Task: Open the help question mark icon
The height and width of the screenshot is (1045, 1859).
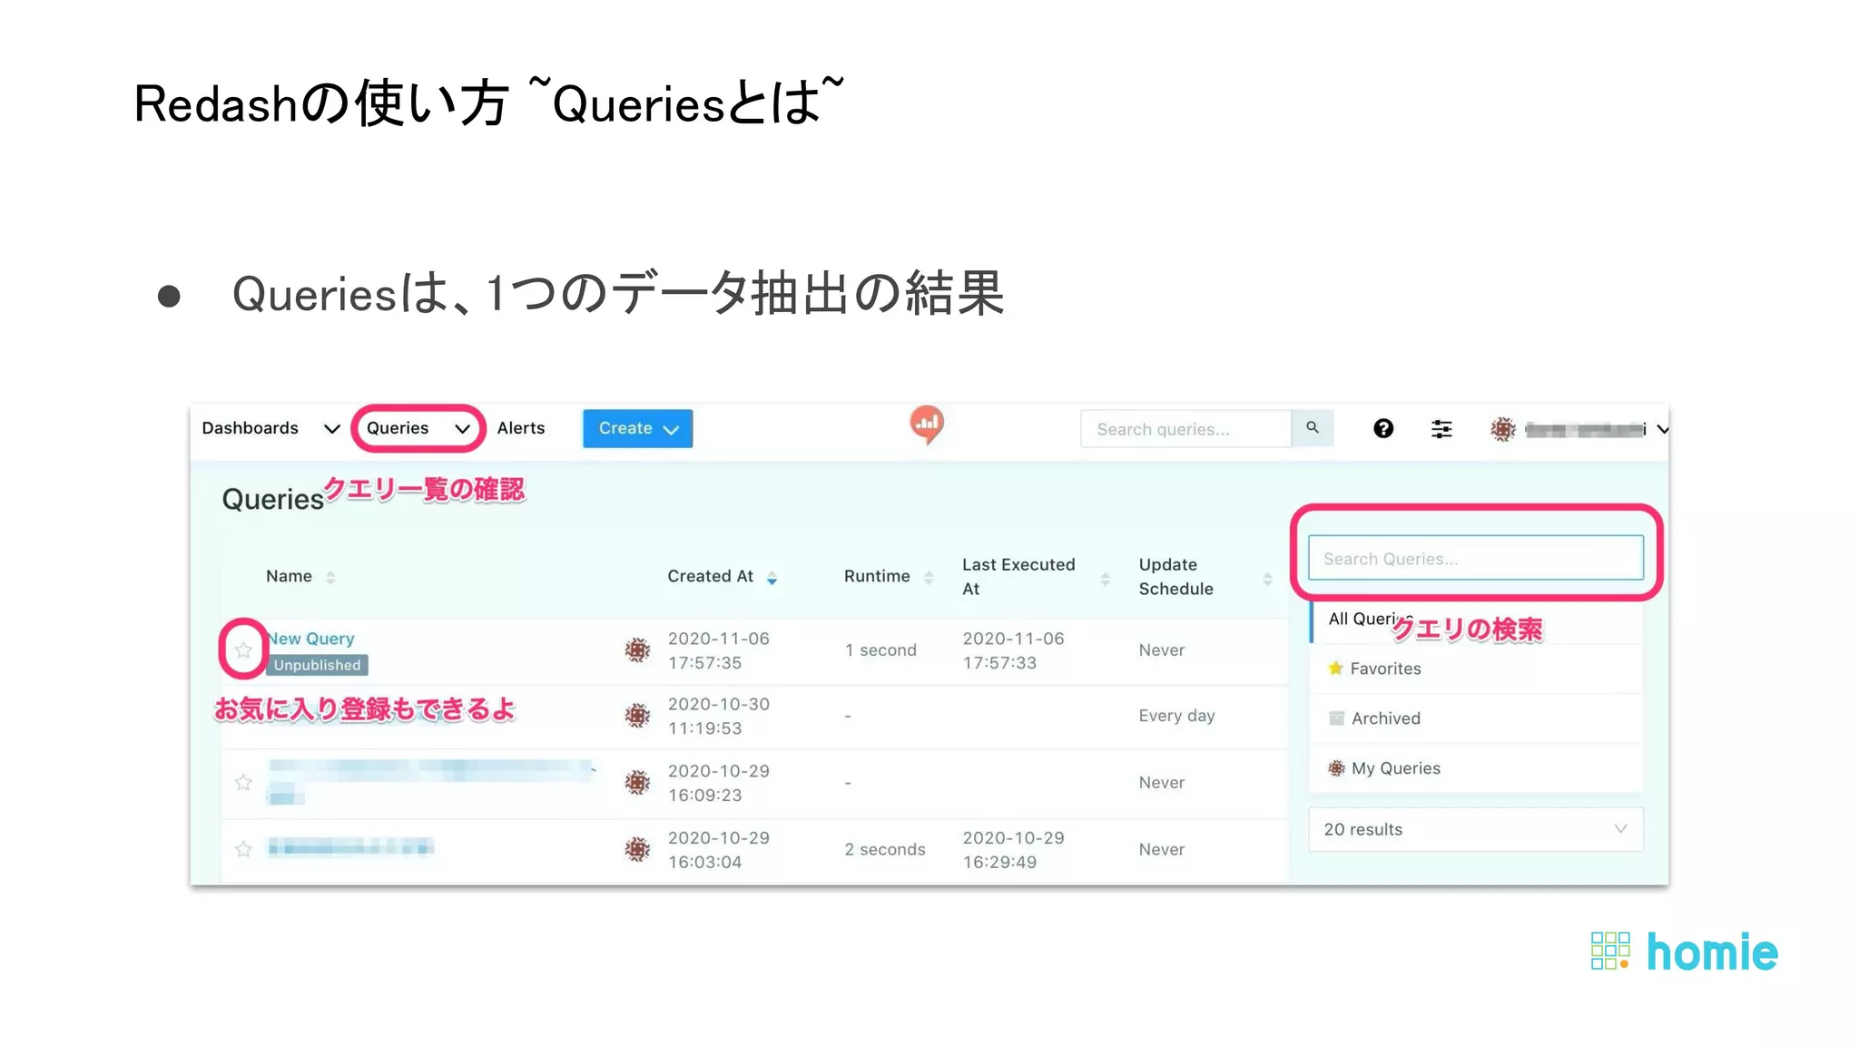Action: (1383, 428)
